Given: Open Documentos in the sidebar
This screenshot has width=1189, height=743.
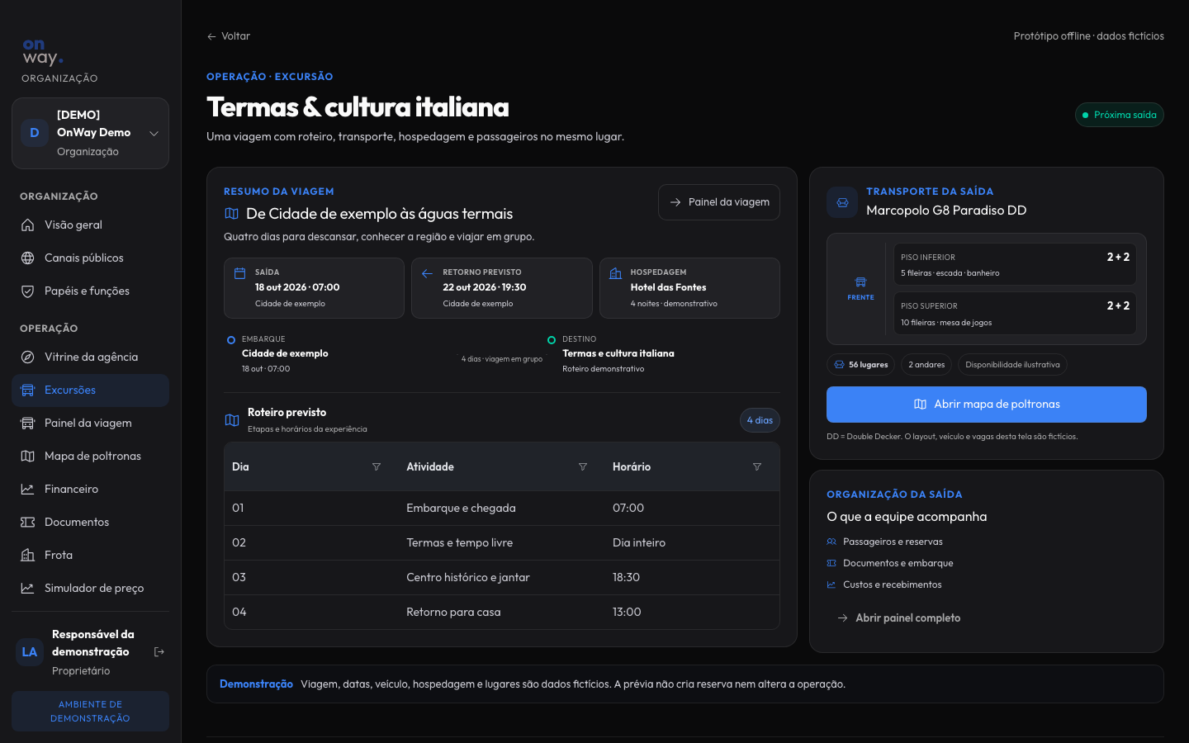Looking at the screenshot, I should (90, 522).
